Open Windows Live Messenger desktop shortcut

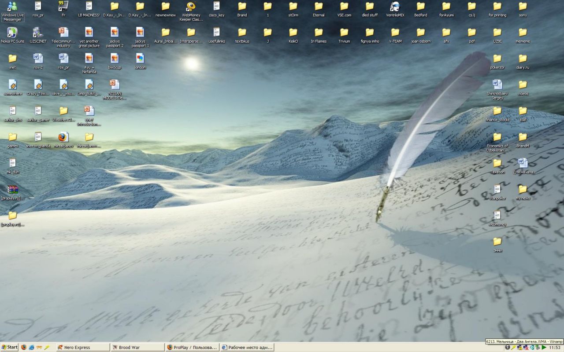[12, 7]
